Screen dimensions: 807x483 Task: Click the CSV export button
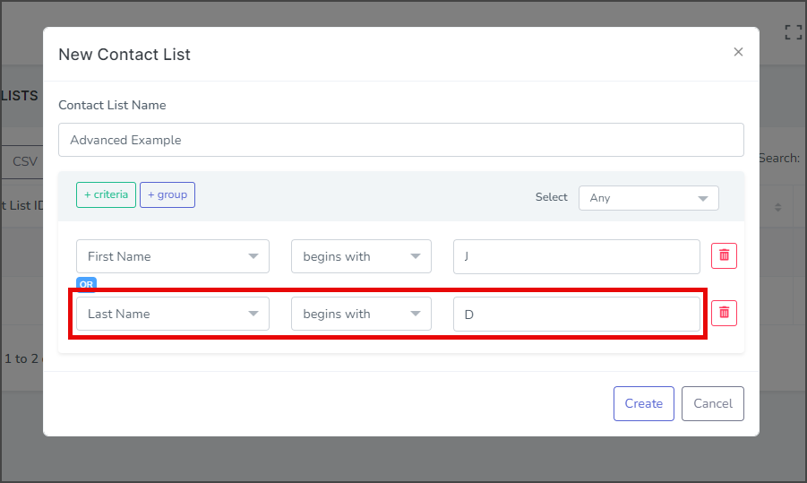click(24, 161)
